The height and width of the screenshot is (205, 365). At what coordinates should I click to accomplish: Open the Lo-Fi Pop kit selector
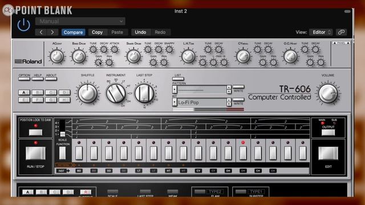coord(201,102)
